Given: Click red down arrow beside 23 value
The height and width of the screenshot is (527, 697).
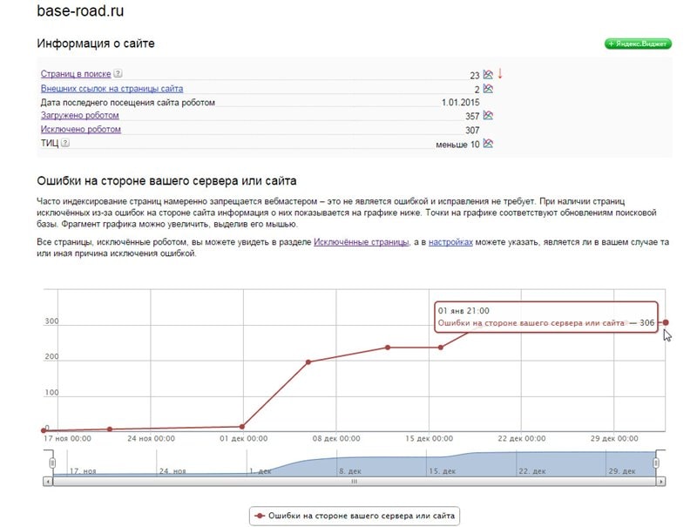Looking at the screenshot, I should point(500,74).
